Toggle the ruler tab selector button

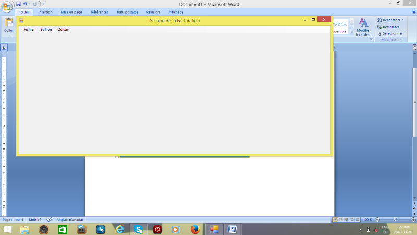(x=4, y=48)
